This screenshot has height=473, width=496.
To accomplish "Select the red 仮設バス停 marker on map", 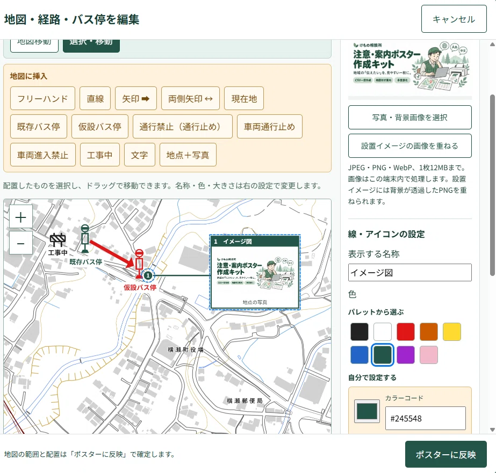I will 139,264.
